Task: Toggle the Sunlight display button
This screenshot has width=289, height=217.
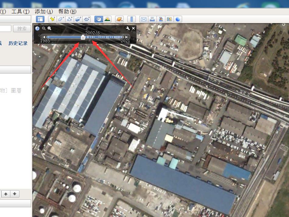Action: [x=107, y=19]
